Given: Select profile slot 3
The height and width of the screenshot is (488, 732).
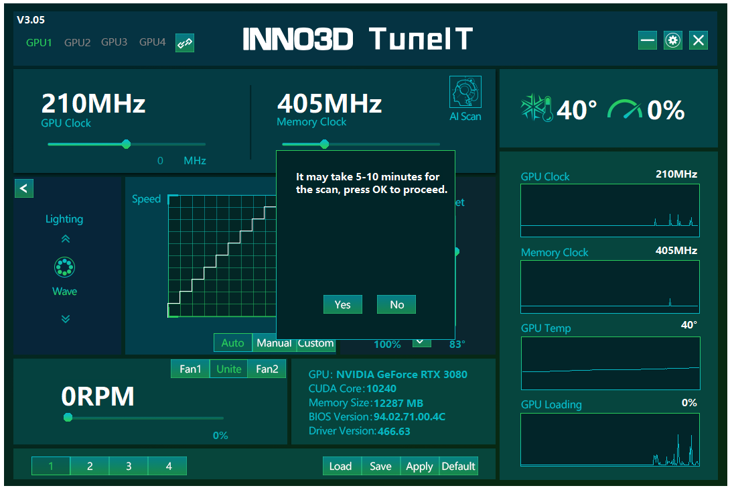Looking at the screenshot, I should click(129, 466).
